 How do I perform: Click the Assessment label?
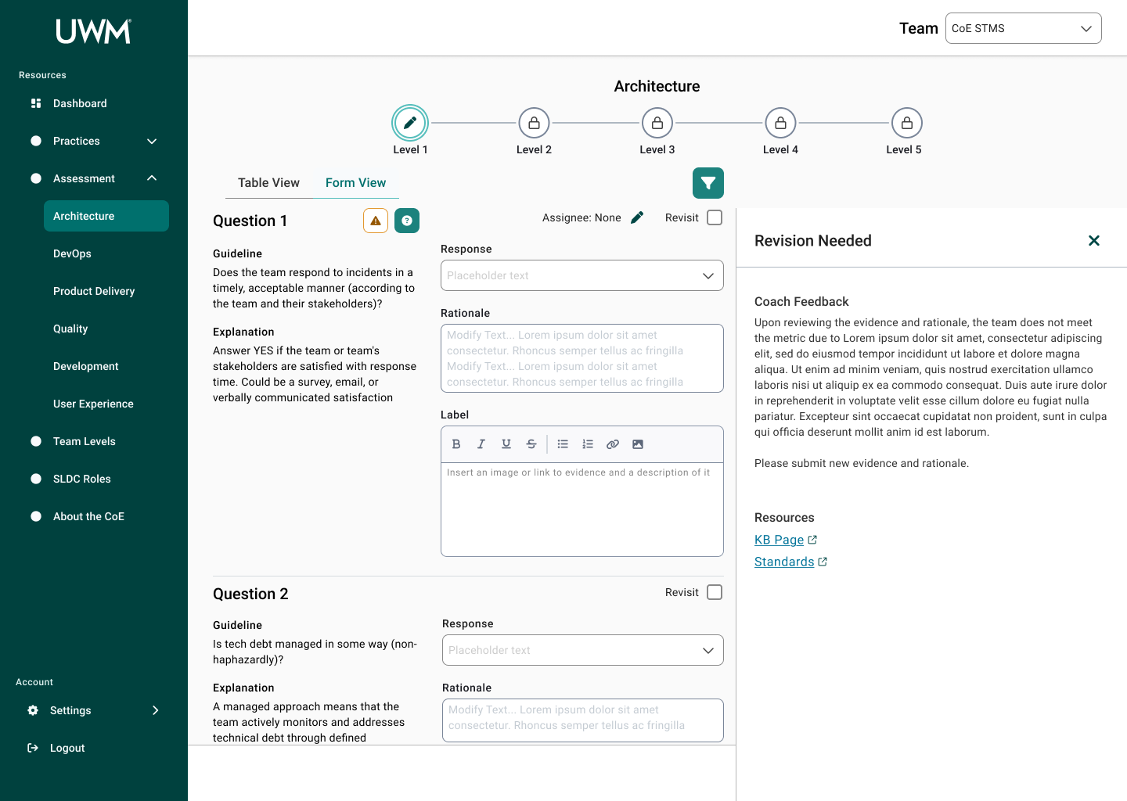84,178
